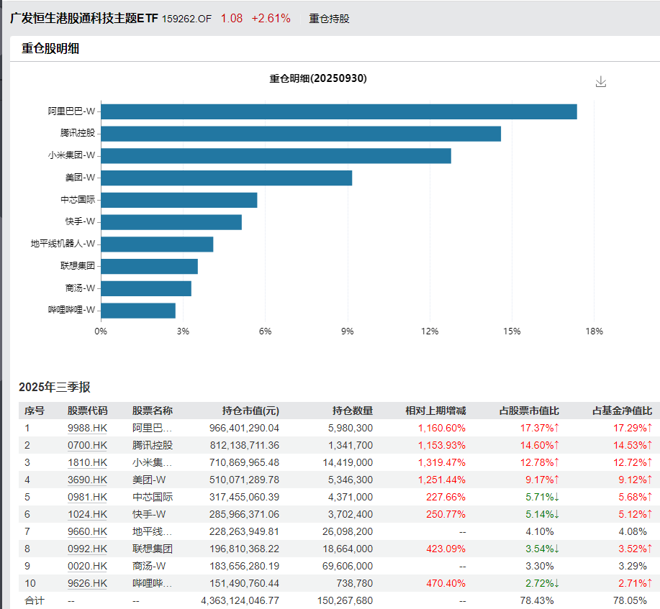
Task: Click stock ratio 12.78%↑
Action: click(540, 462)
